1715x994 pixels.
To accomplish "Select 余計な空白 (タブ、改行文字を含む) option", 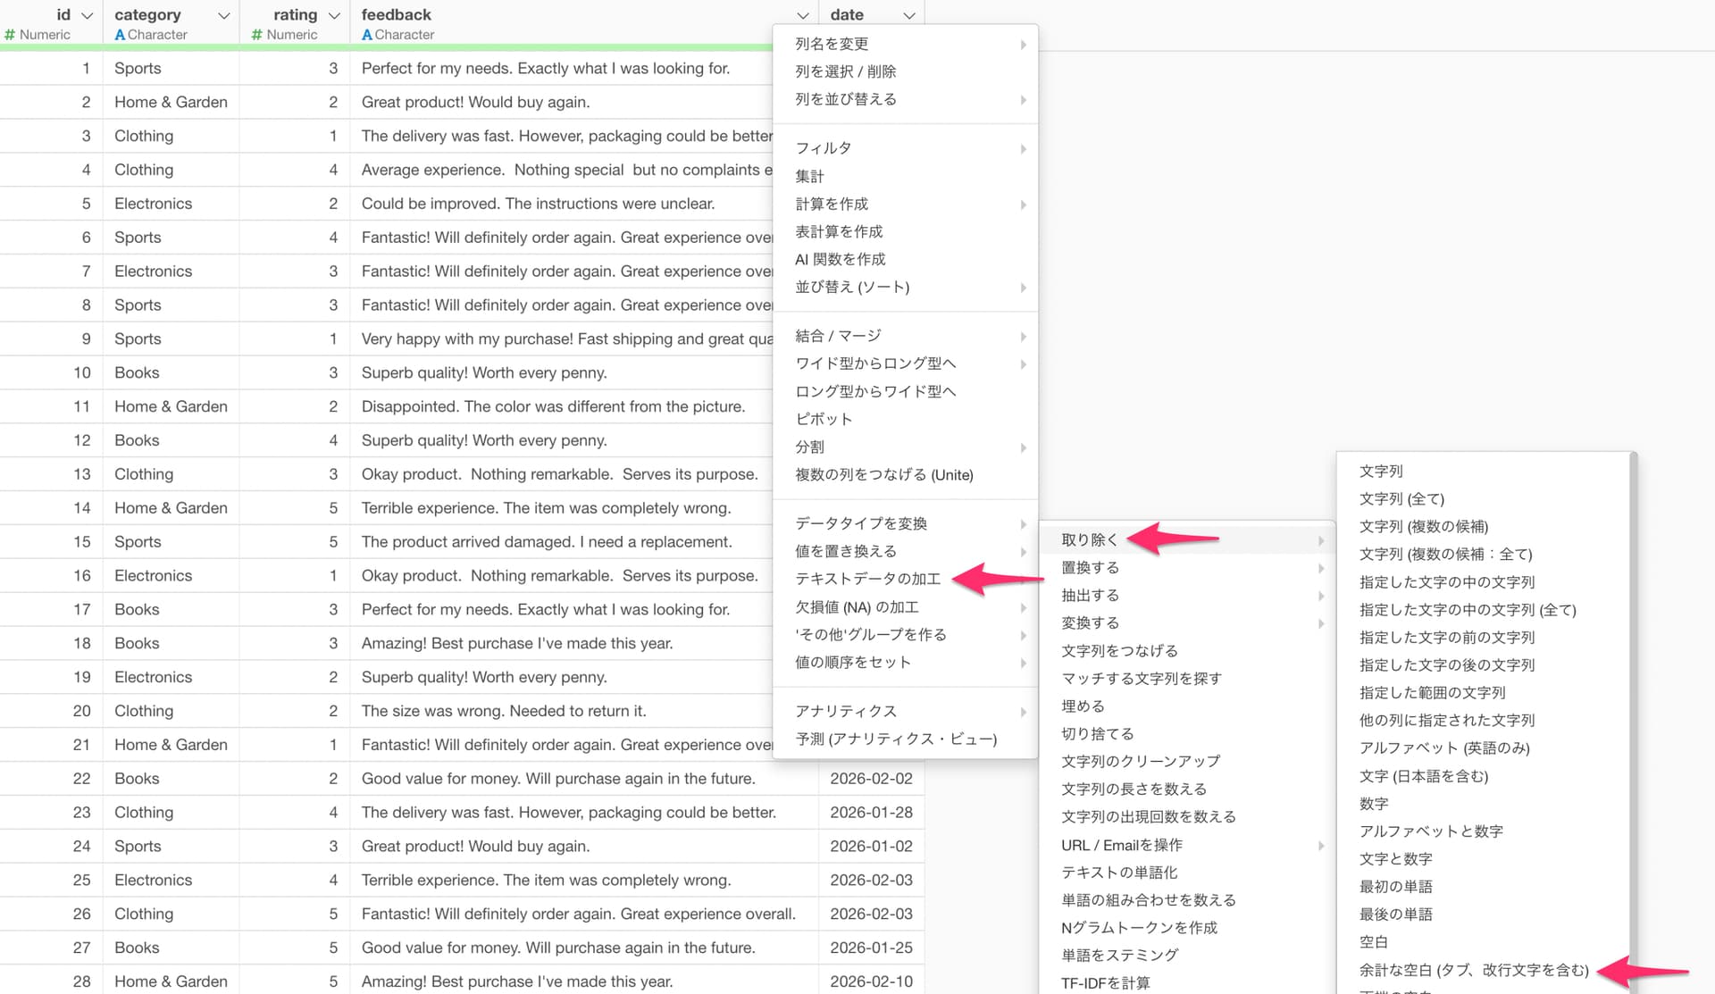I will (1474, 970).
